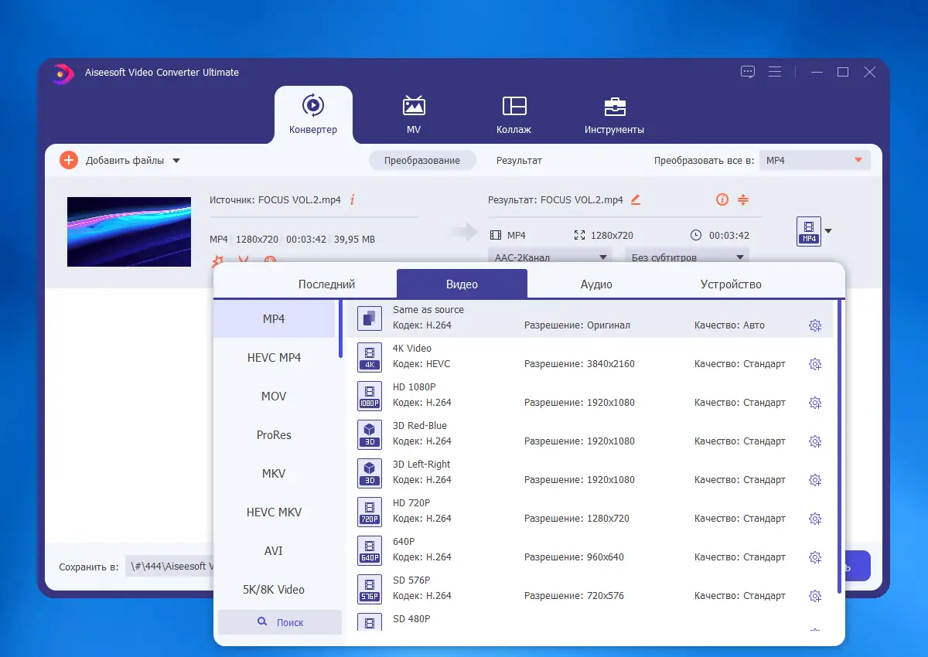Select the Видео format tab

(462, 284)
